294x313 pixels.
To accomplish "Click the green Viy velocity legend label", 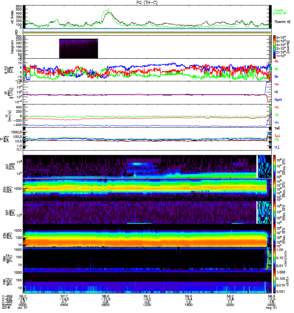I will [276, 115].
